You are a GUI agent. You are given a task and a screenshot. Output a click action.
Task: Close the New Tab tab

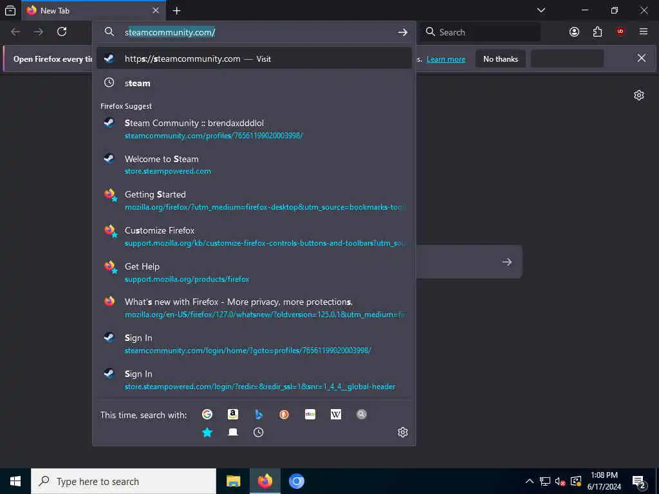click(156, 10)
